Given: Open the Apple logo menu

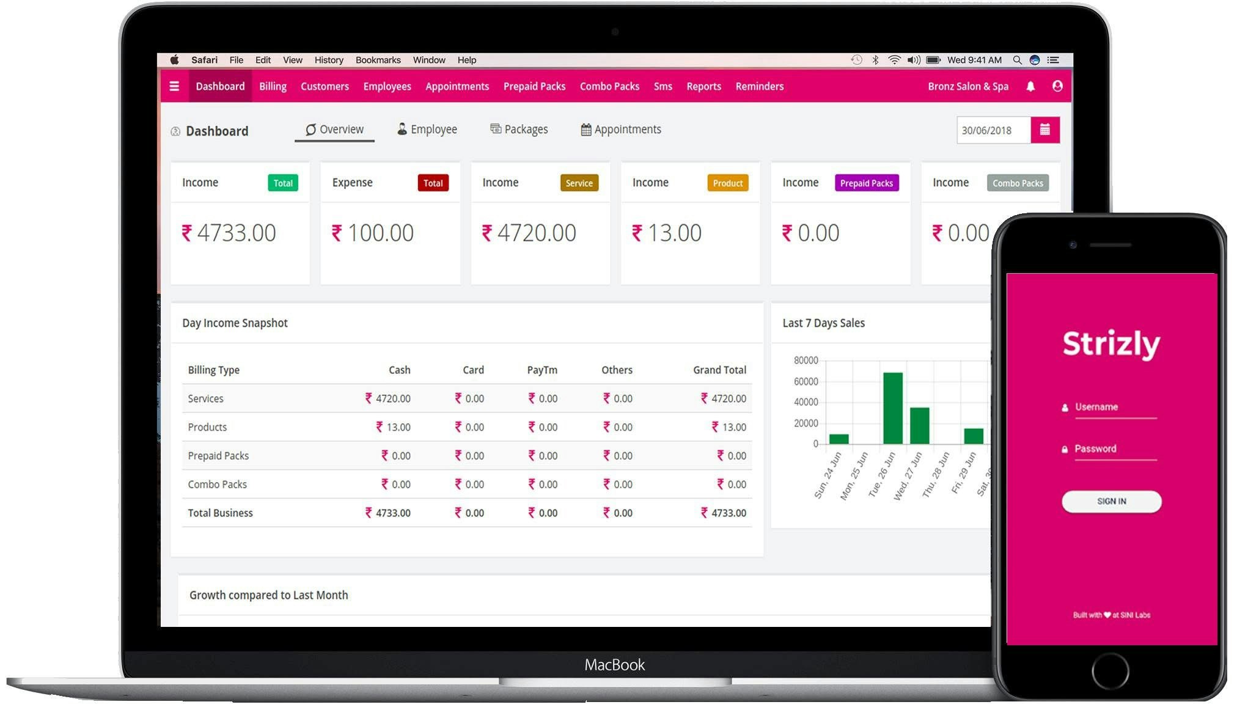Looking at the screenshot, I should pos(175,60).
